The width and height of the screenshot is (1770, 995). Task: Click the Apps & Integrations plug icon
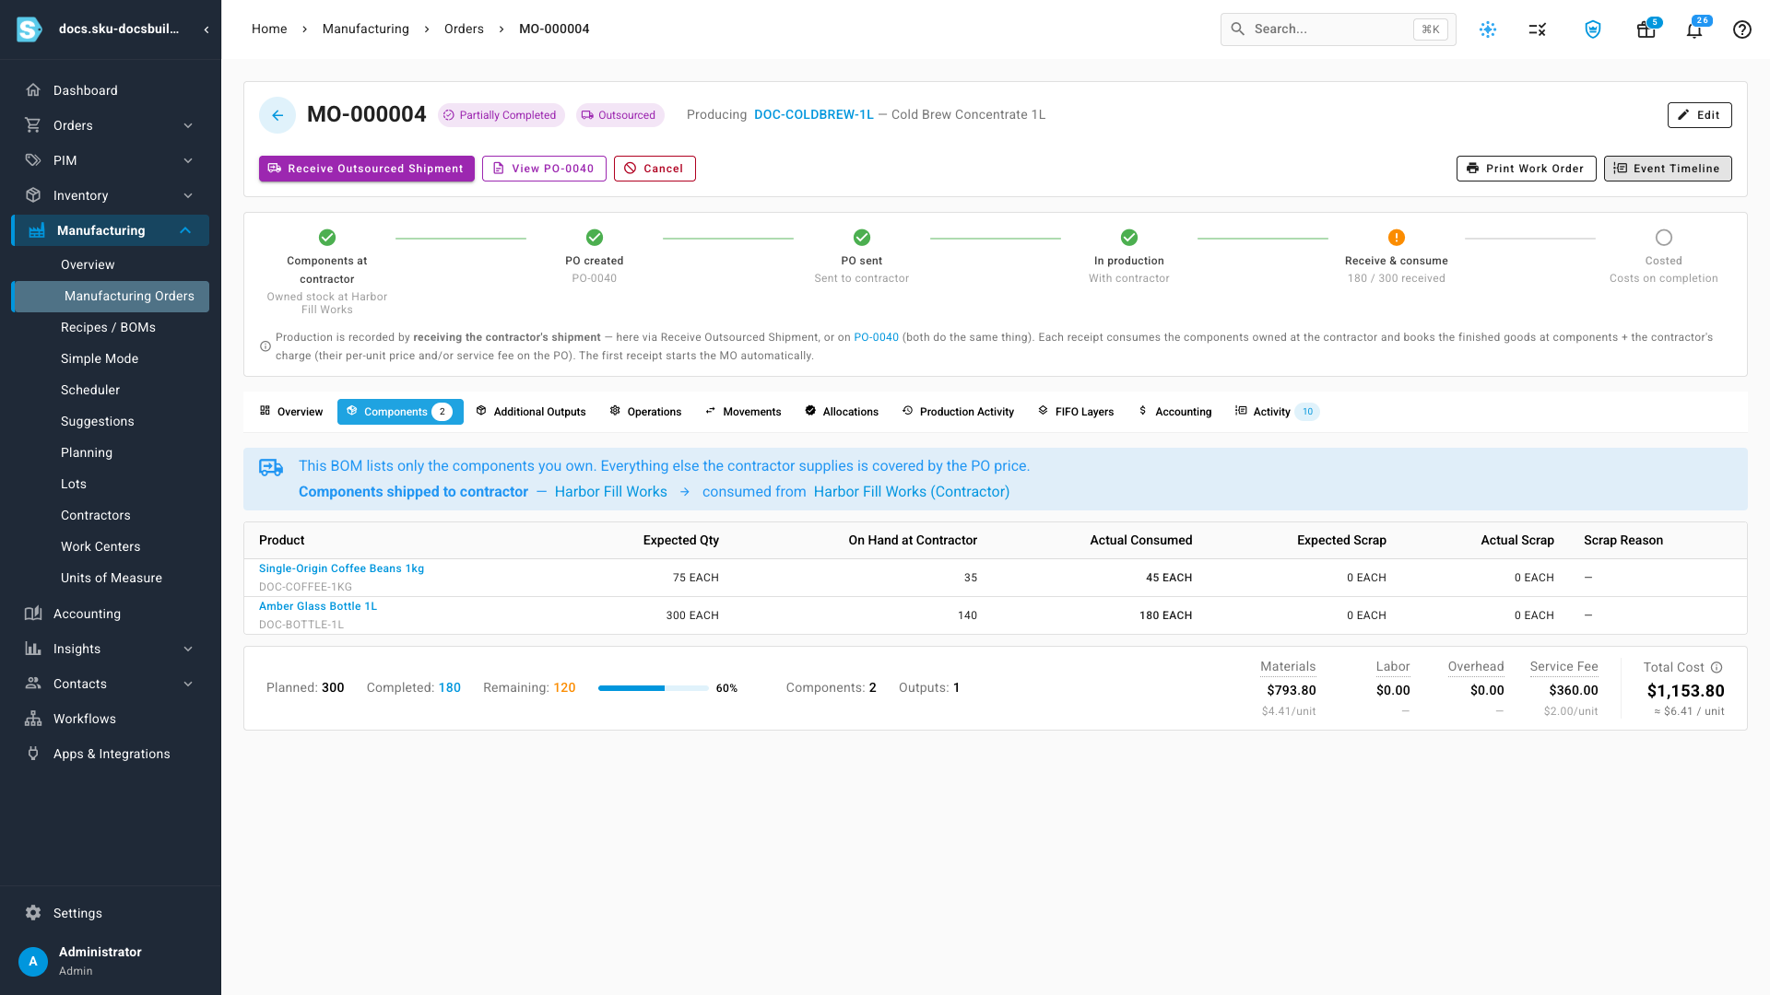click(33, 754)
